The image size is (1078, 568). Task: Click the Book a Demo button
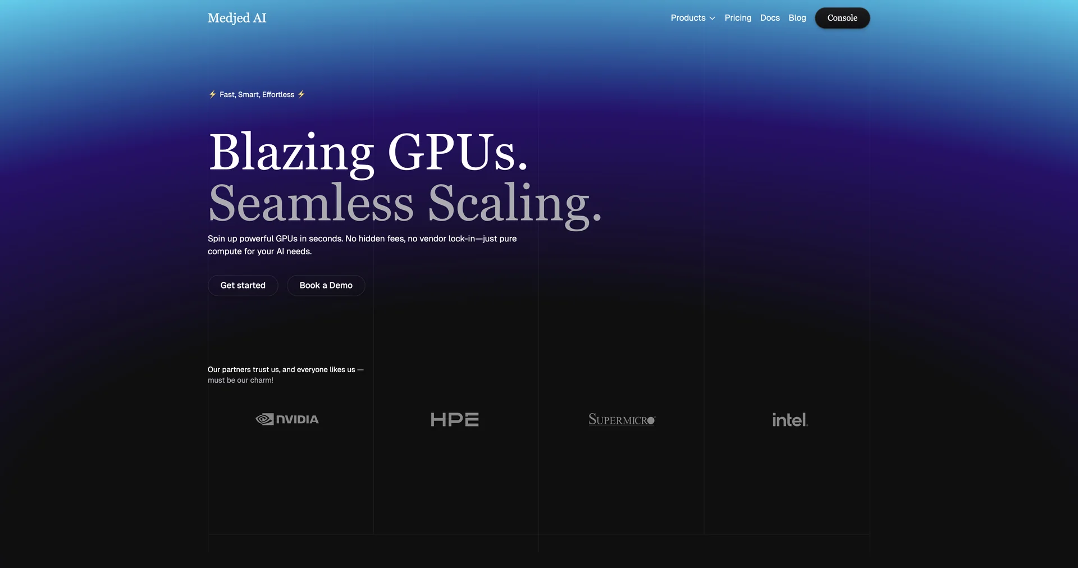(x=326, y=285)
